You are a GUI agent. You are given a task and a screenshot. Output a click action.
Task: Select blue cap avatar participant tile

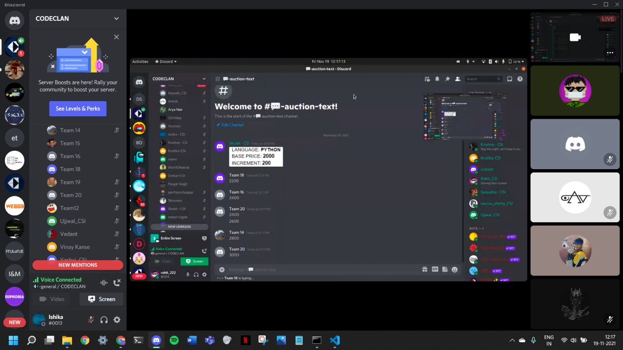(575, 251)
